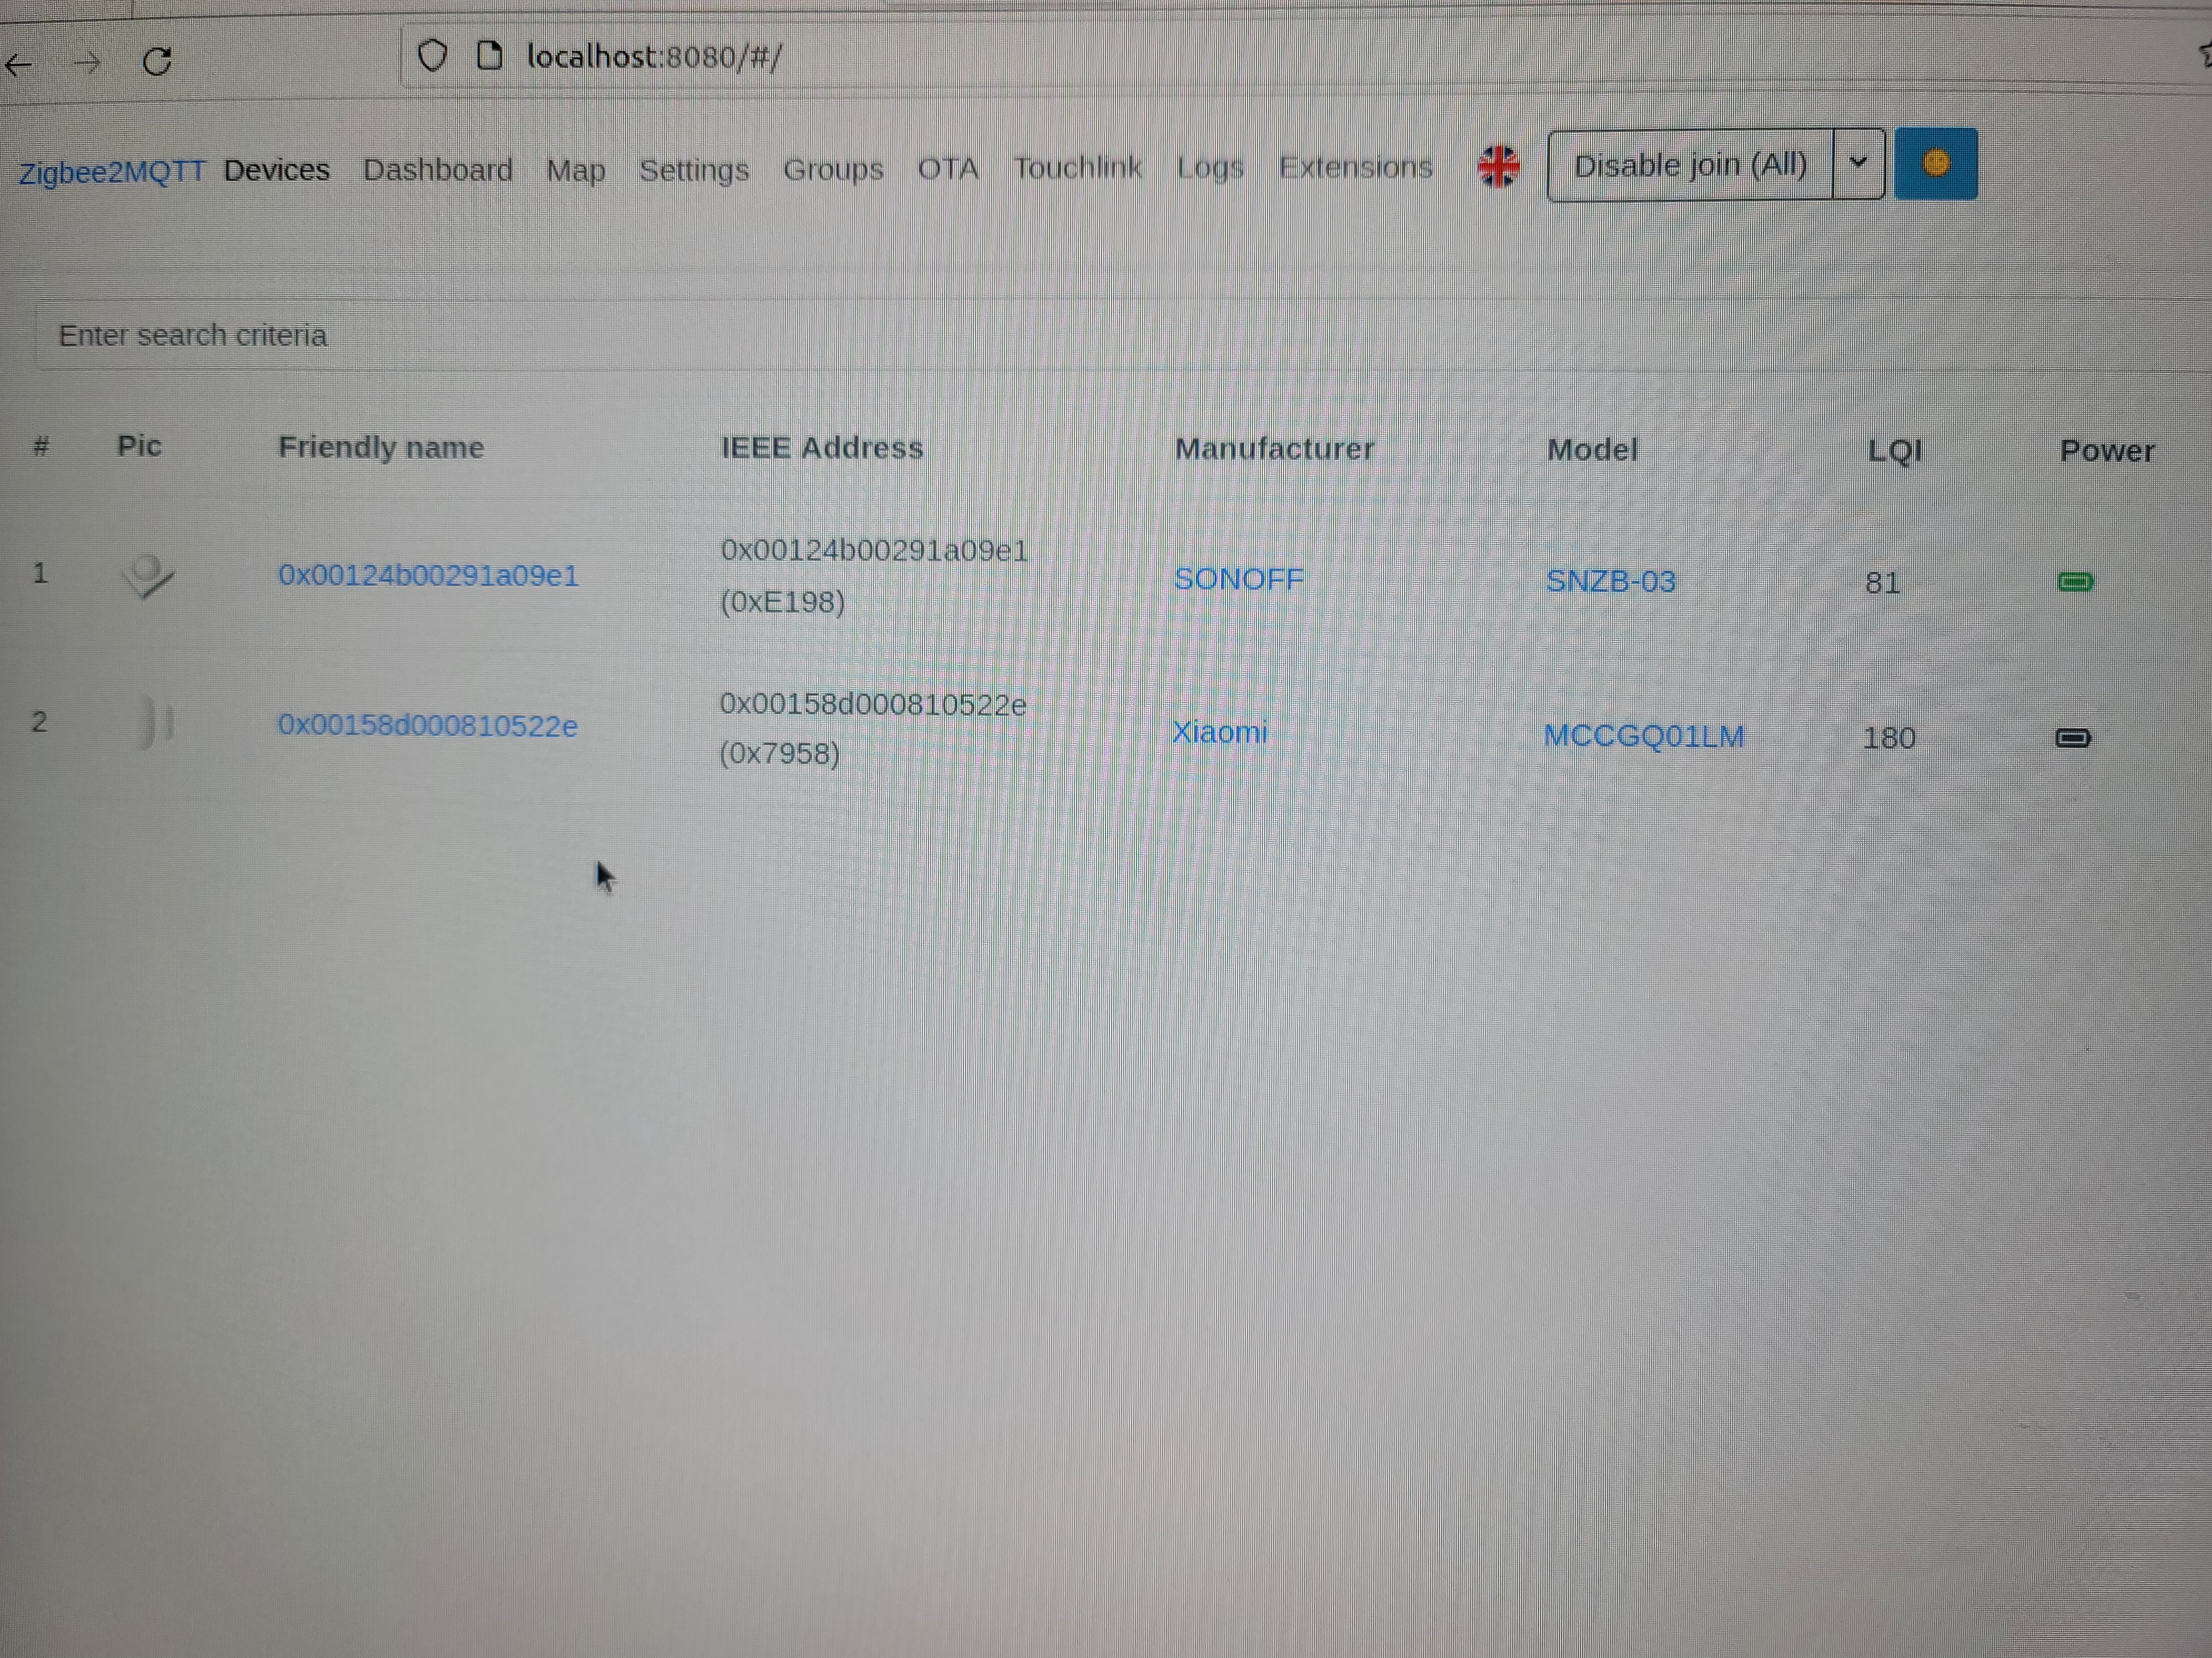Open the Zigbee2MQTT home link
Screen dimensions: 2212x1658
pos(112,172)
